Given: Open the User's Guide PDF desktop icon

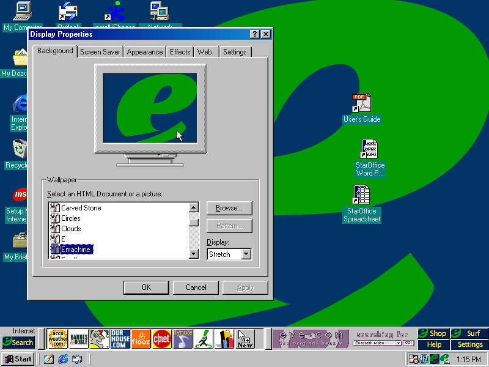Looking at the screenshot, I should (x=361, y=104).
